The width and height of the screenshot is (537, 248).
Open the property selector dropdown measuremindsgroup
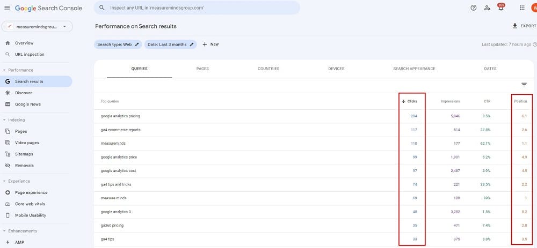38,27
